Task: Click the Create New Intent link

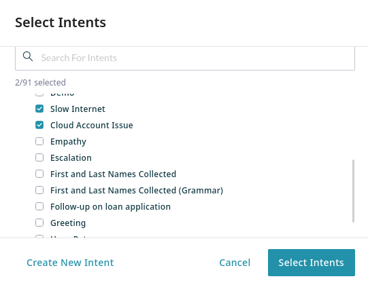Action: pyautogui.click(x=70, y=263)
